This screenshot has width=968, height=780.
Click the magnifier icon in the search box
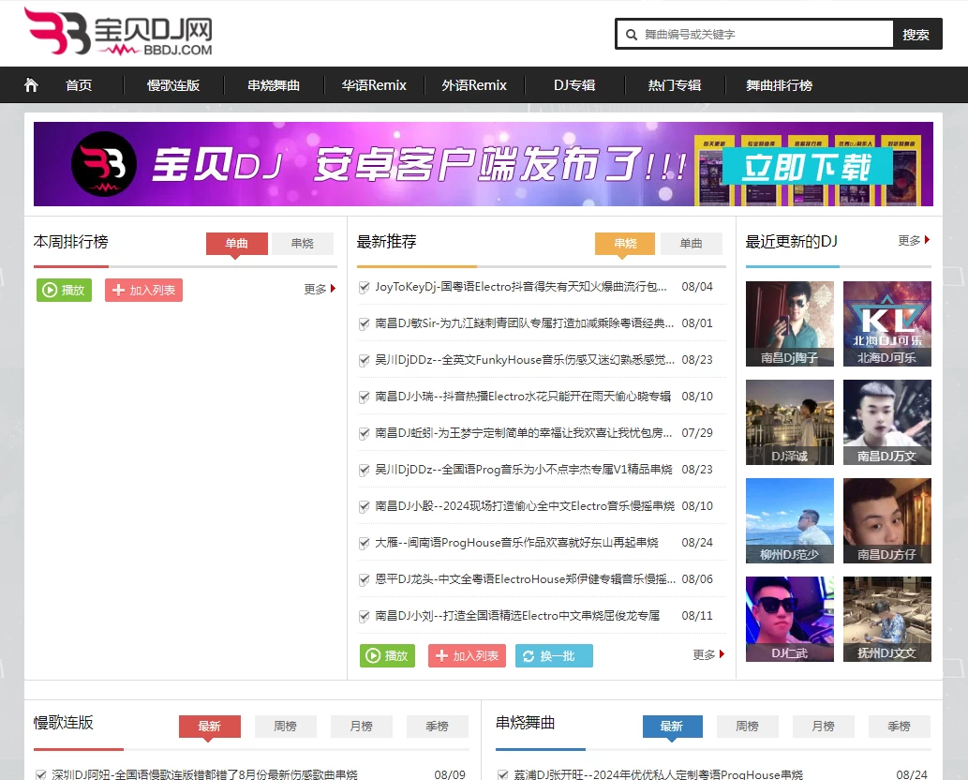pos(632,34)
